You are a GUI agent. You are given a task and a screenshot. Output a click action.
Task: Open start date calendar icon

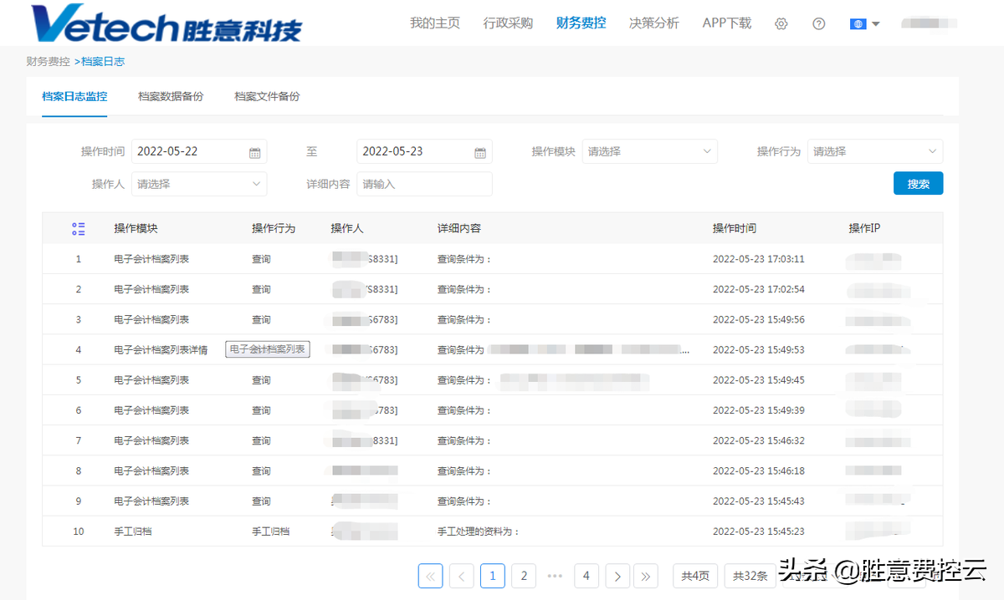tap(255, 152)
